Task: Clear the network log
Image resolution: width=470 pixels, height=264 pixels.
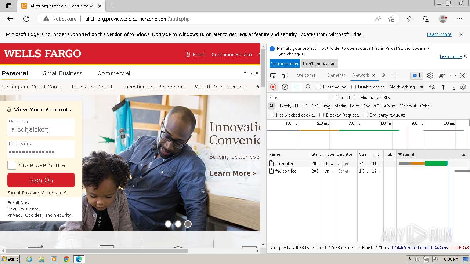Action: coord(285,87)
